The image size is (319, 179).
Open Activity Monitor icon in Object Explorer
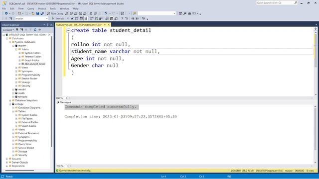[x=39, y=30]
